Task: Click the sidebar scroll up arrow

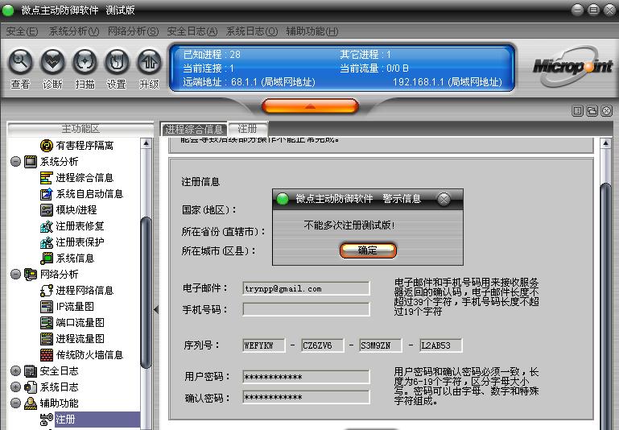Action: point(146,143)
